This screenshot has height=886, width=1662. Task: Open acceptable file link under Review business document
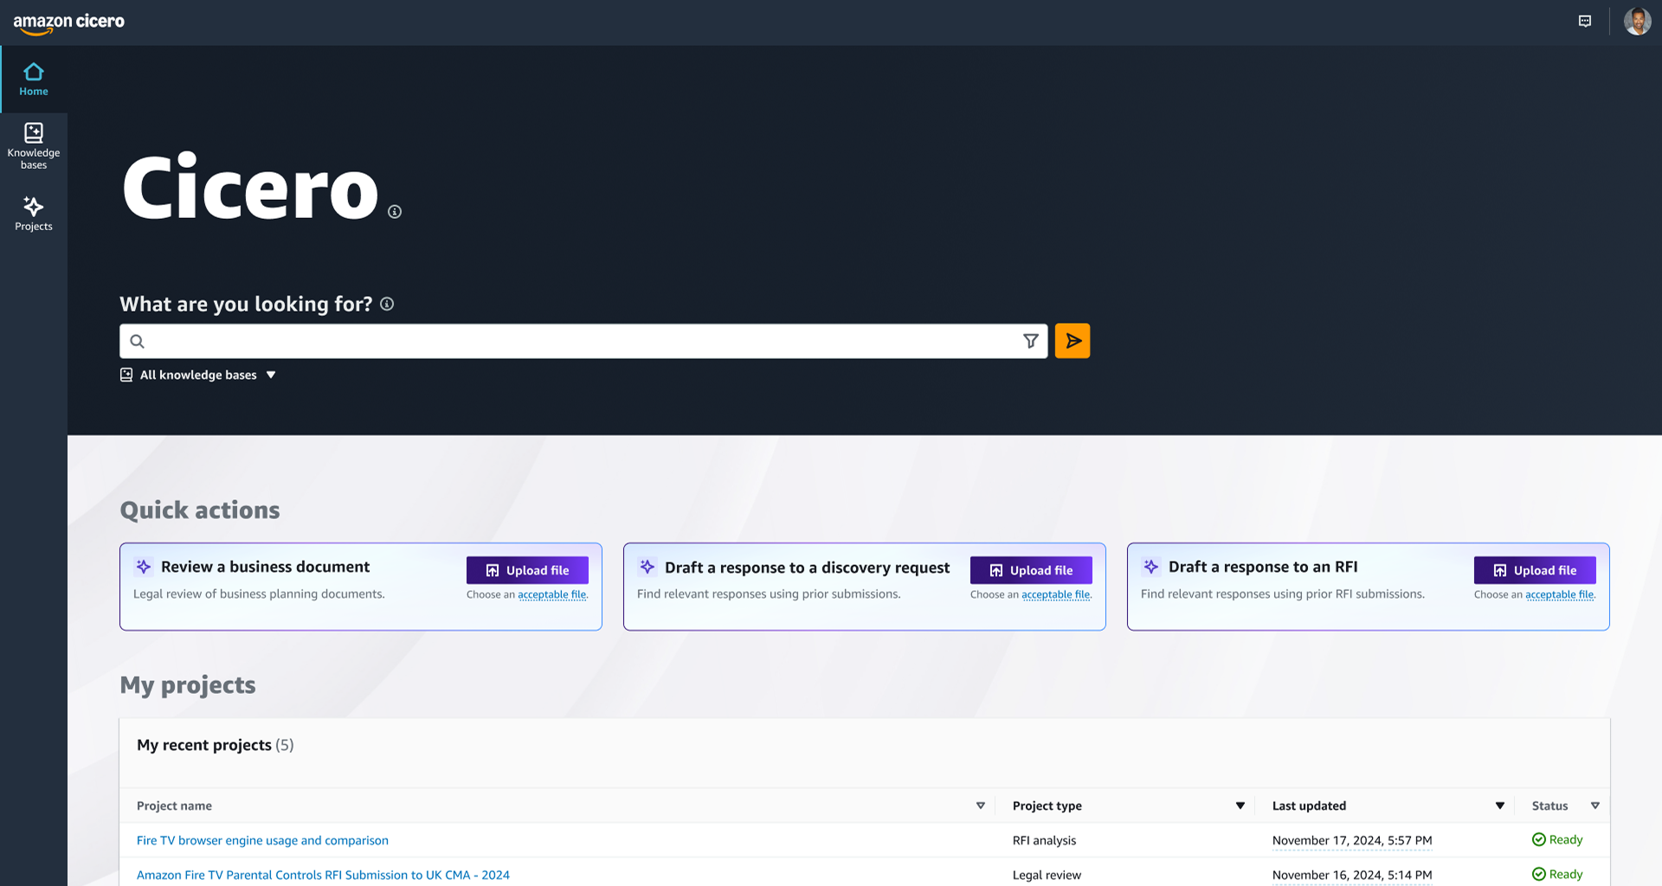click(552, 594)
